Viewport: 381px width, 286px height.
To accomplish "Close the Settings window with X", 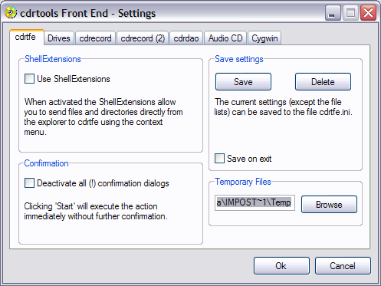I will (x=368, y=12).
